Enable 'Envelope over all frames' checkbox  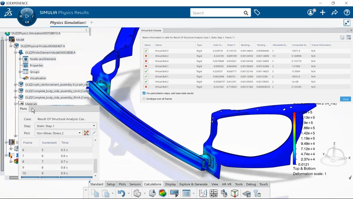pos(144,99)
